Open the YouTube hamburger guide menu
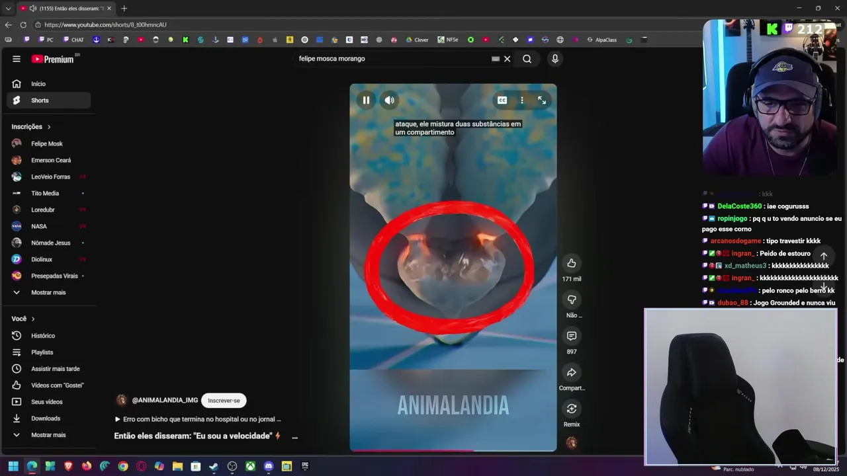 coord(17,59)
